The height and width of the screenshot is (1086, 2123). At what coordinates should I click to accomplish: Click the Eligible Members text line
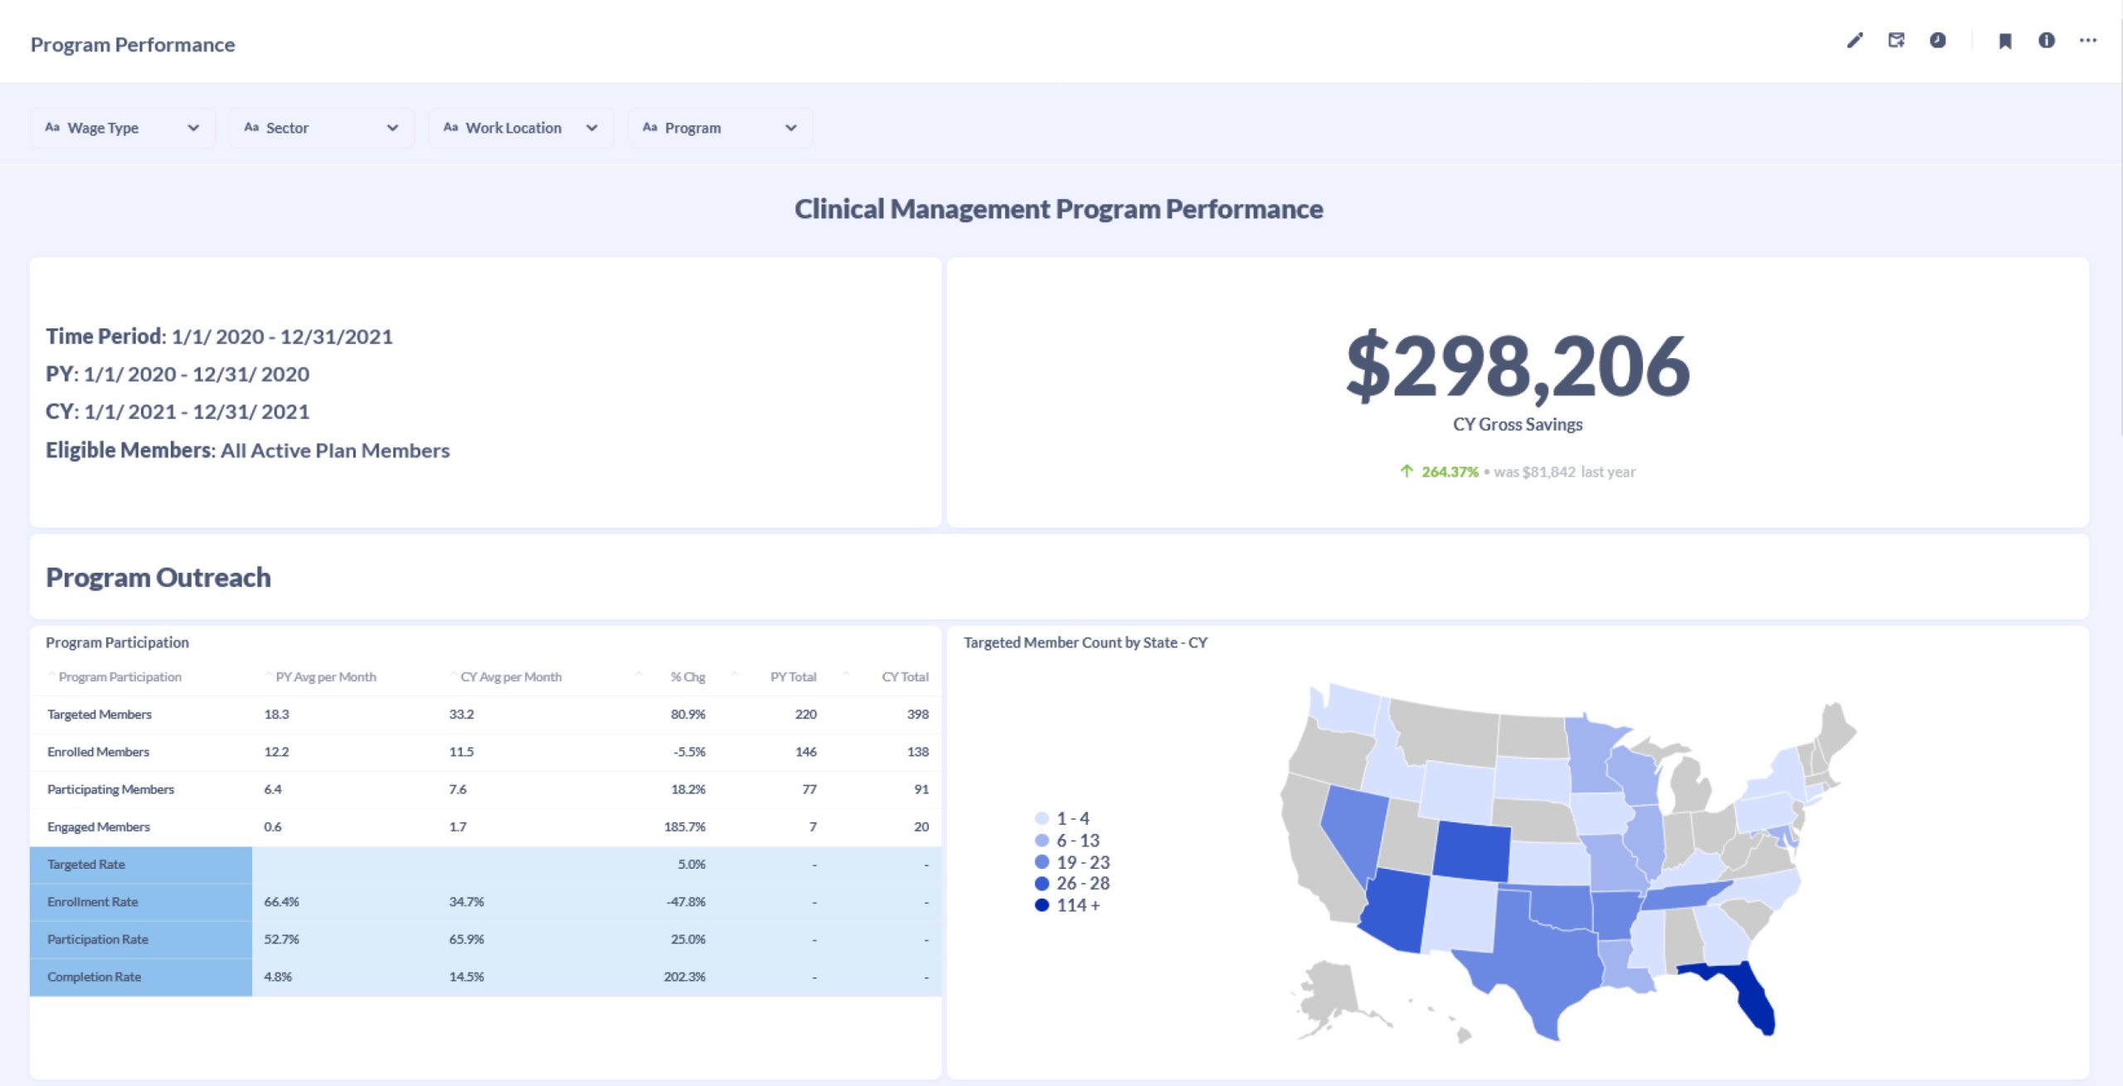pos(248,450)
